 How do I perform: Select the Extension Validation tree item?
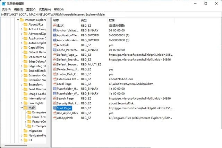tap(37, 80)
